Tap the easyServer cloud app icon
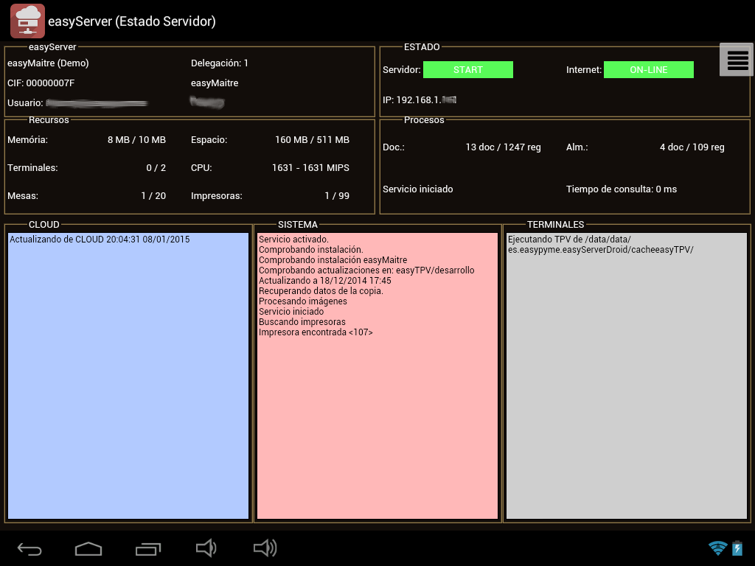755x566 pixels. pos(27,21)
